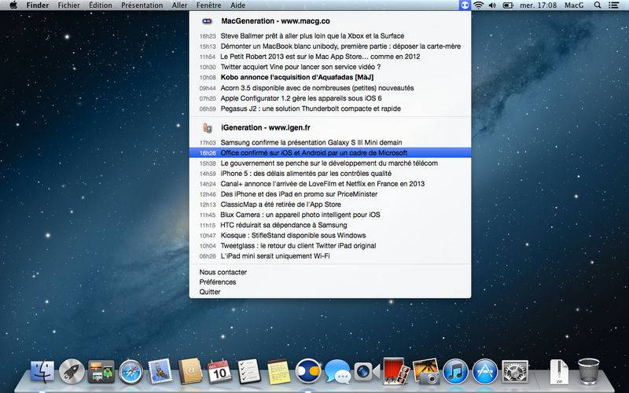Open the MacG app icon in Dock

coord(308,371)
